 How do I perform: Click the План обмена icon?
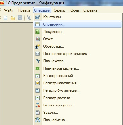38,120
